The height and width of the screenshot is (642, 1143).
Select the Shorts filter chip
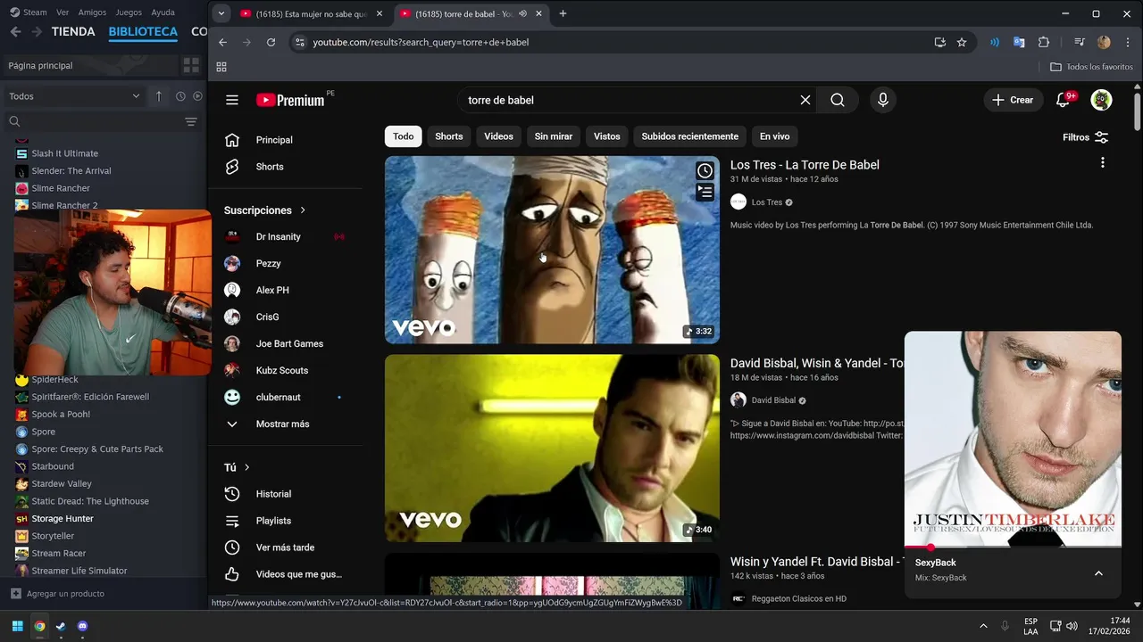[449, 136]
